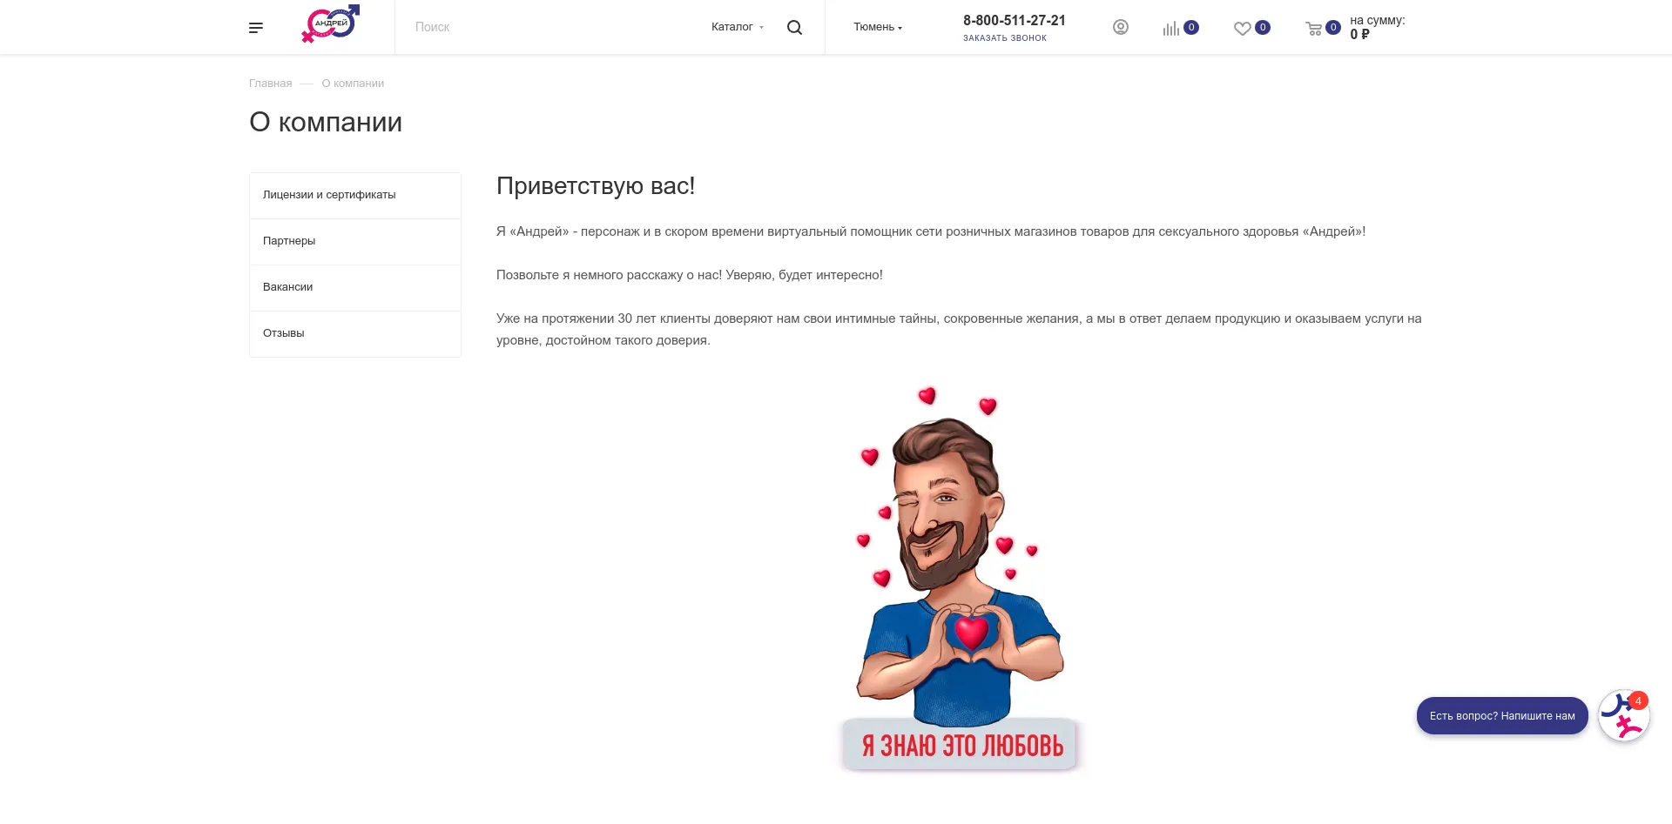Click the Андрей store logo

point(330,23)
